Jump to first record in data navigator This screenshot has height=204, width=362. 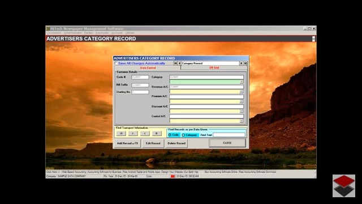pos(175,63)
